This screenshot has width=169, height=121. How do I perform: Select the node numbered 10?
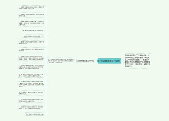[x=31, y=75]
